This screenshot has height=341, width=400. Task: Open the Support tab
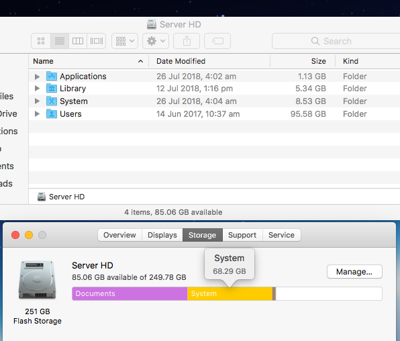(x=242, y=235)
